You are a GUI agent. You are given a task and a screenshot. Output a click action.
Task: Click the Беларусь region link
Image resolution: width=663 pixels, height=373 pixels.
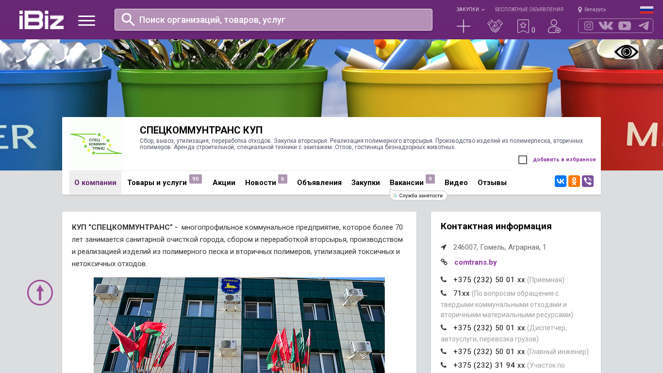click(x=595, y=10)
